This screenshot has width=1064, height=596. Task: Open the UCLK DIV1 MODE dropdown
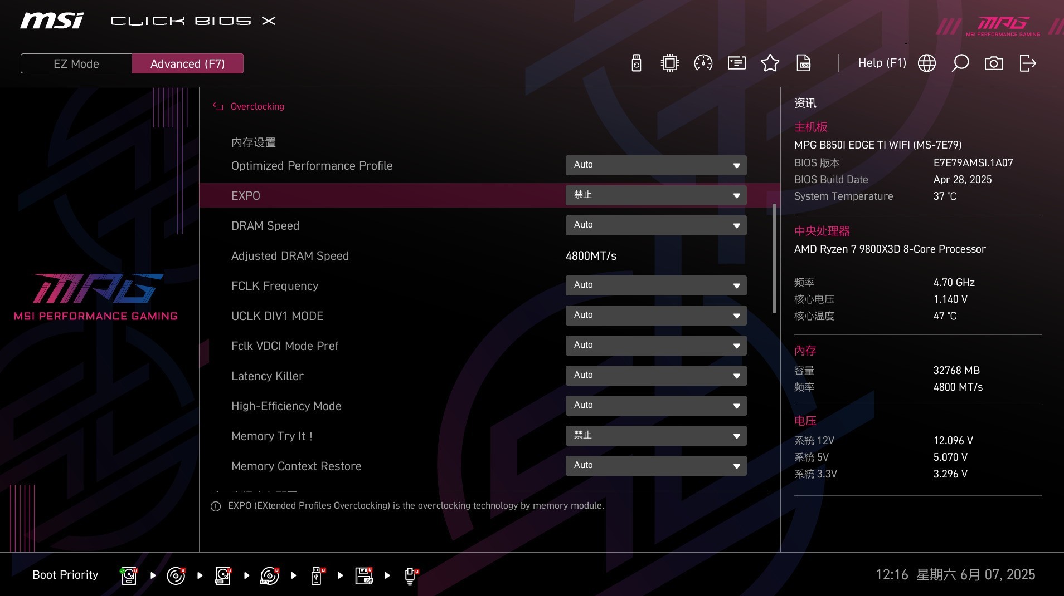pyautogui.click(x=656, y=316)
